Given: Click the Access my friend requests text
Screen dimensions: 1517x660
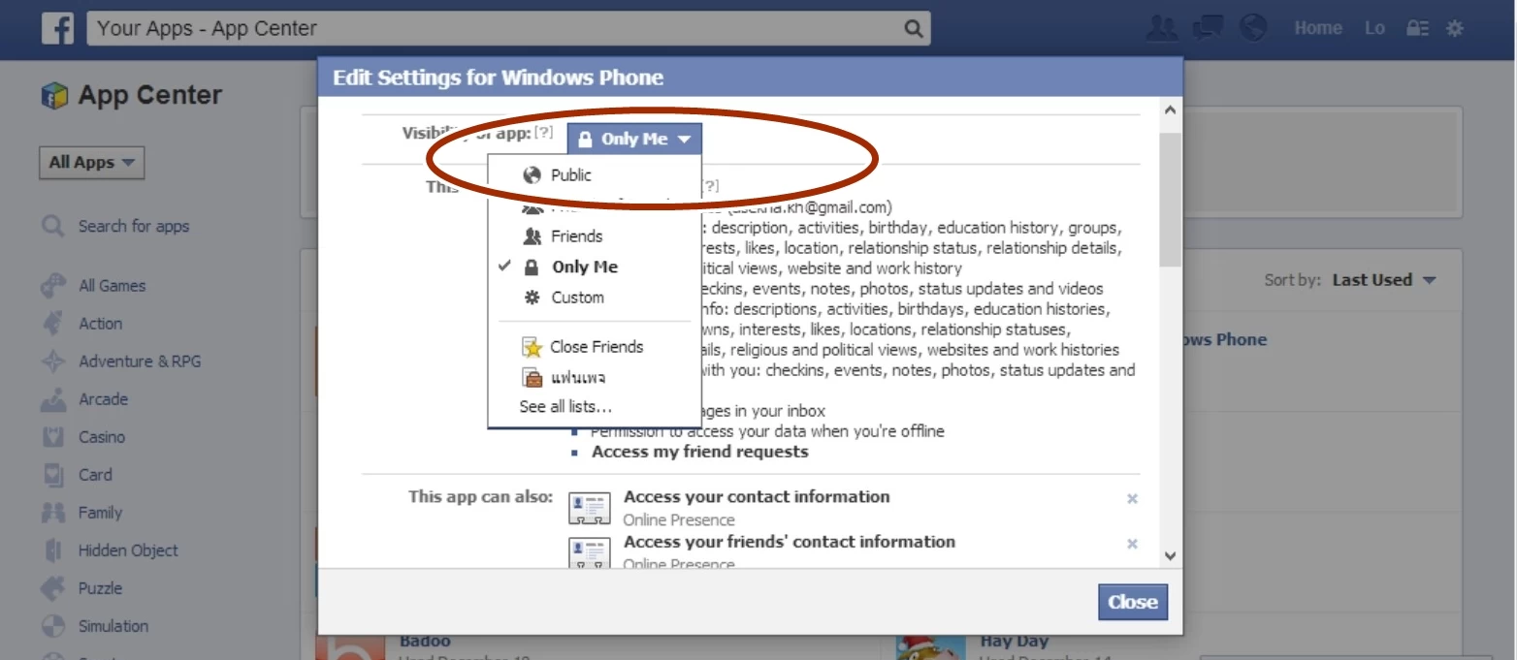Looking at the screenshot, I should point(700,452).
